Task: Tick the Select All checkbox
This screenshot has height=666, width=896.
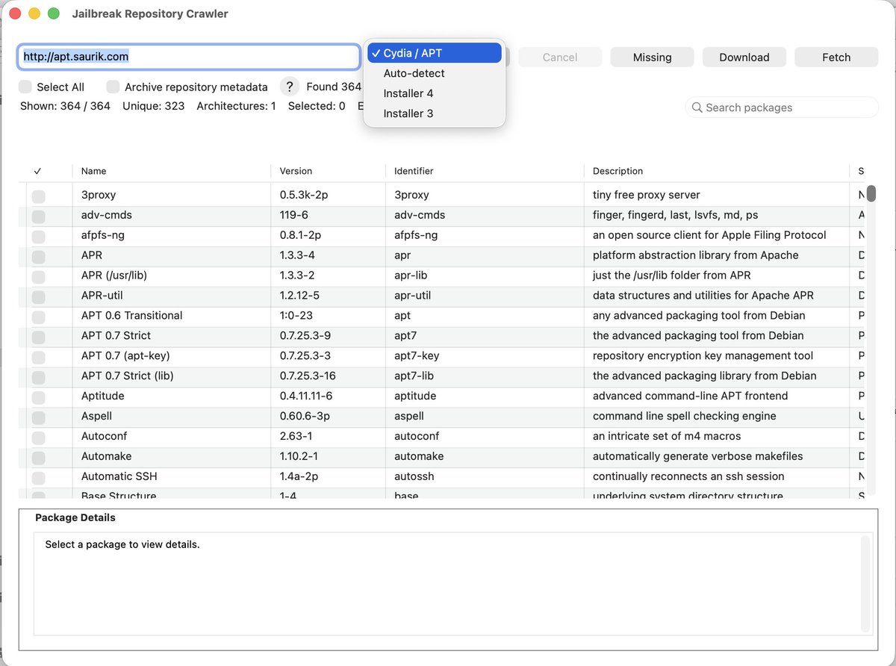Action: [x=25, y=87]
